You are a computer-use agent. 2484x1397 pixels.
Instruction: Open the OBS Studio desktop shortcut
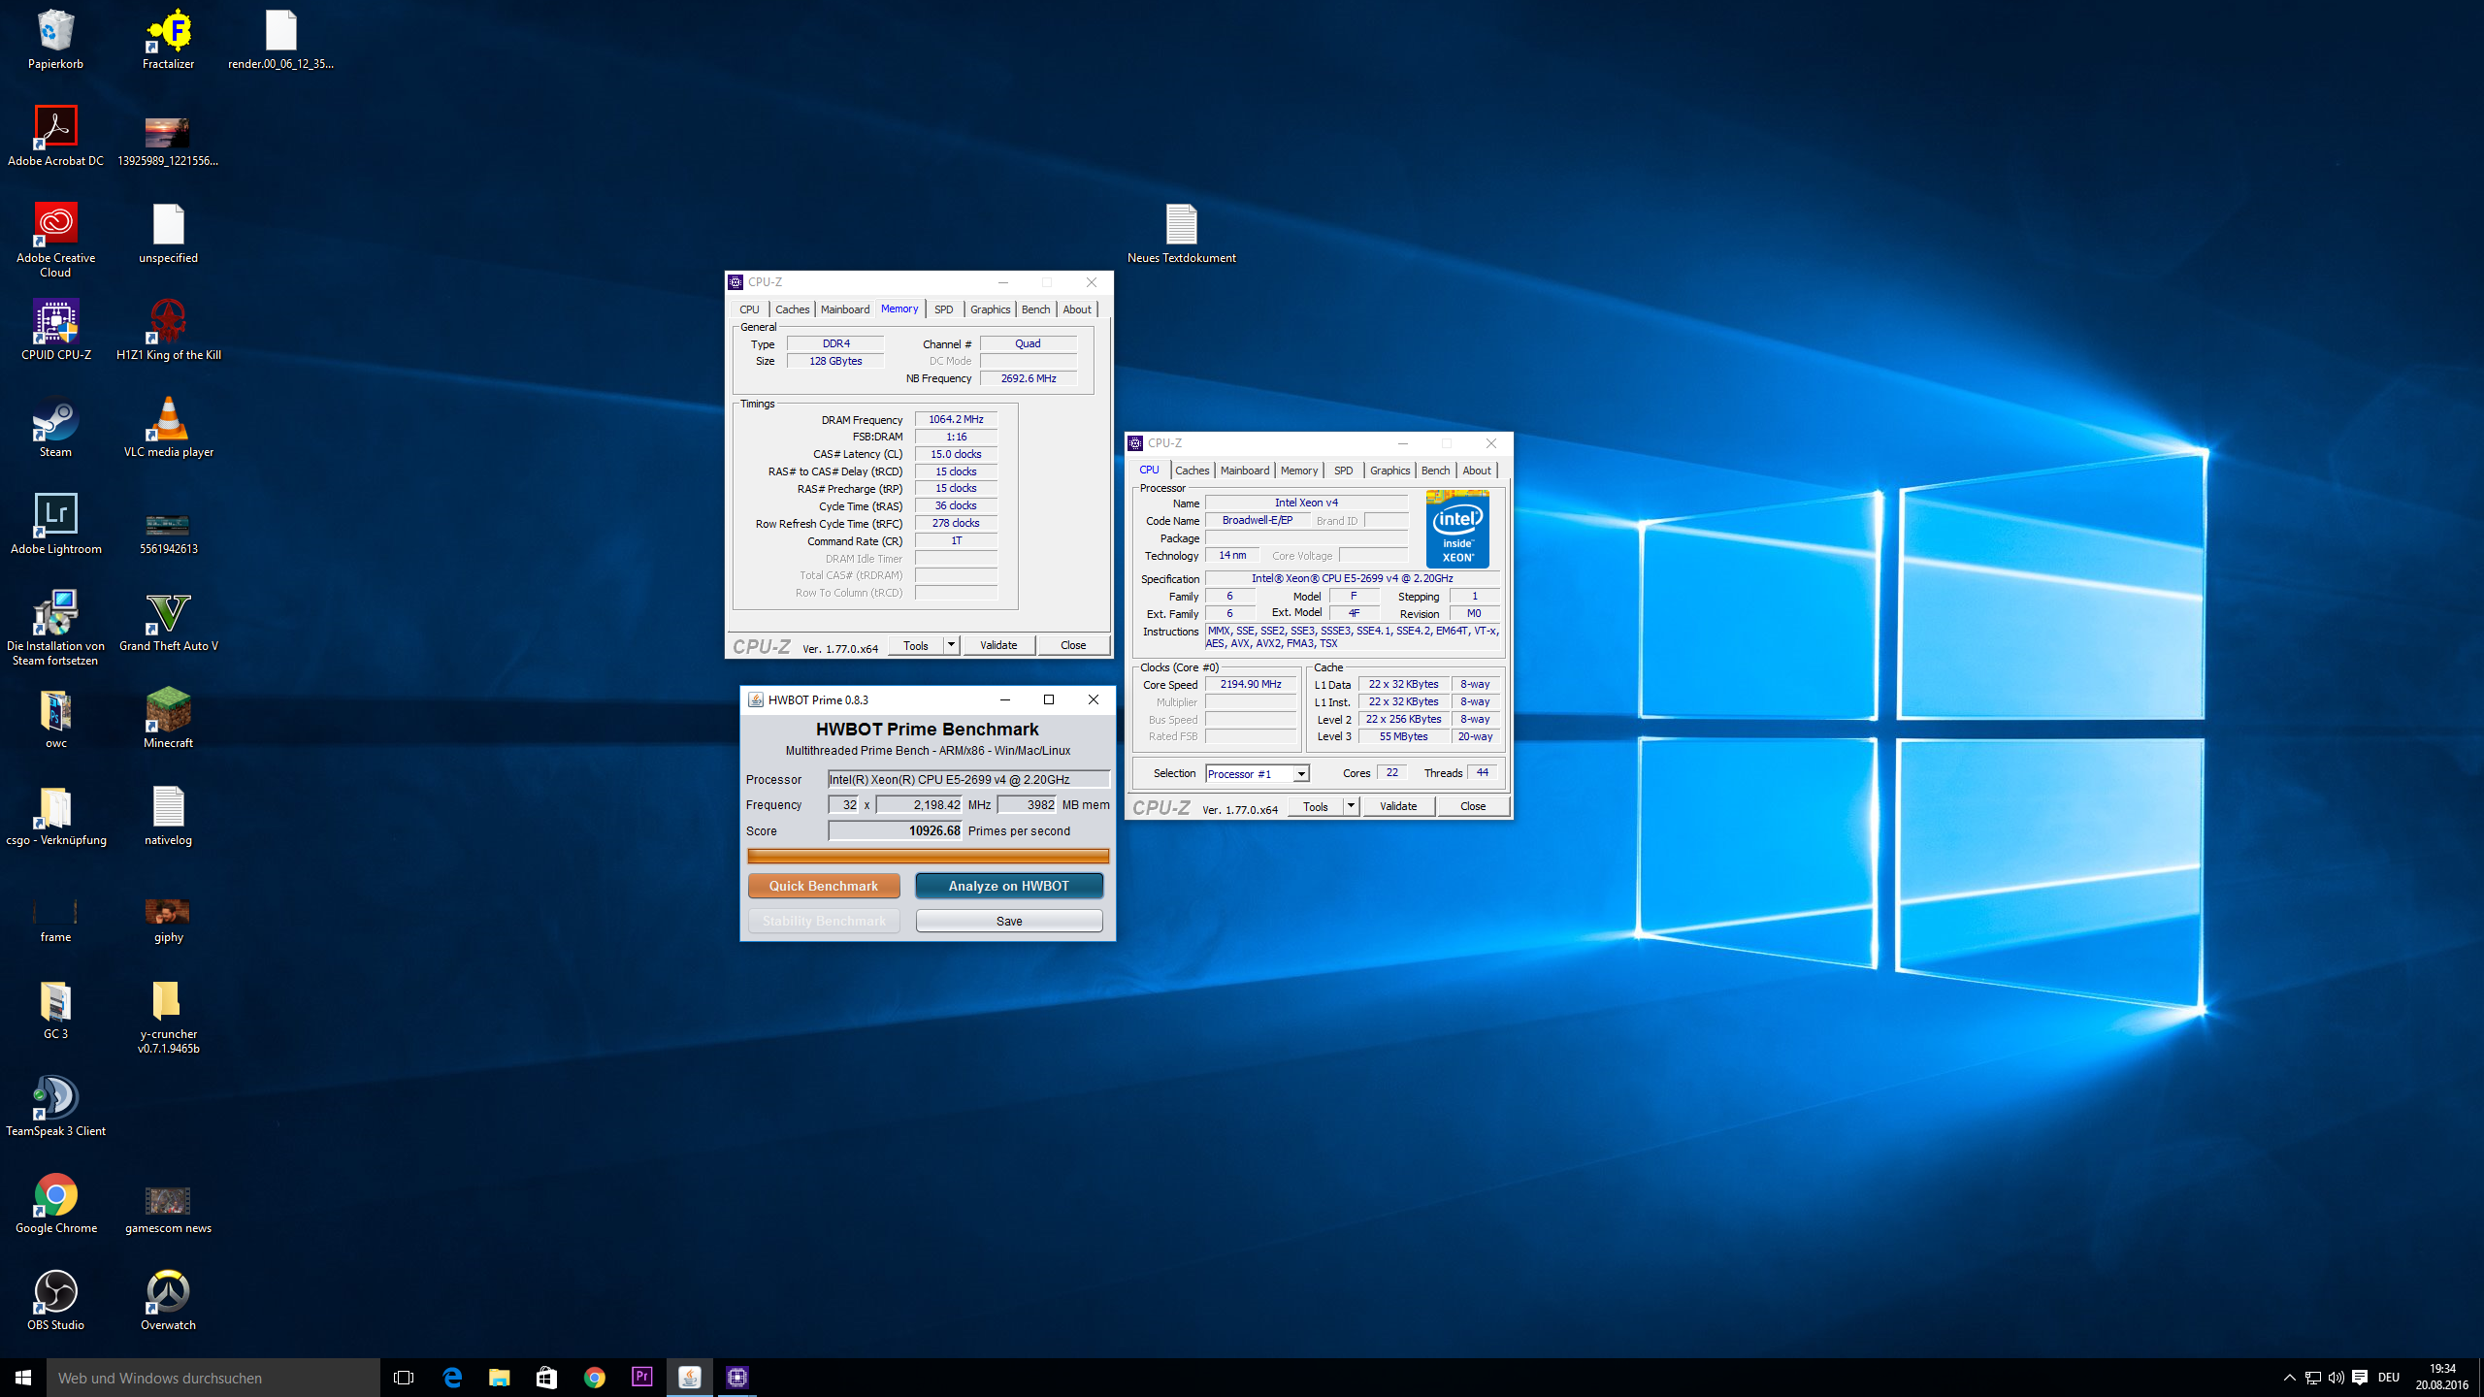click(x=55, y=1301)
